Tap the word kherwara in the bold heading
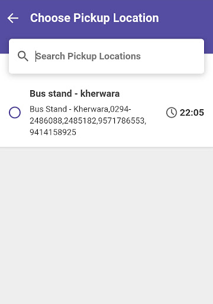The height and width of the screenshot is (304, 213). pos(100,93)
